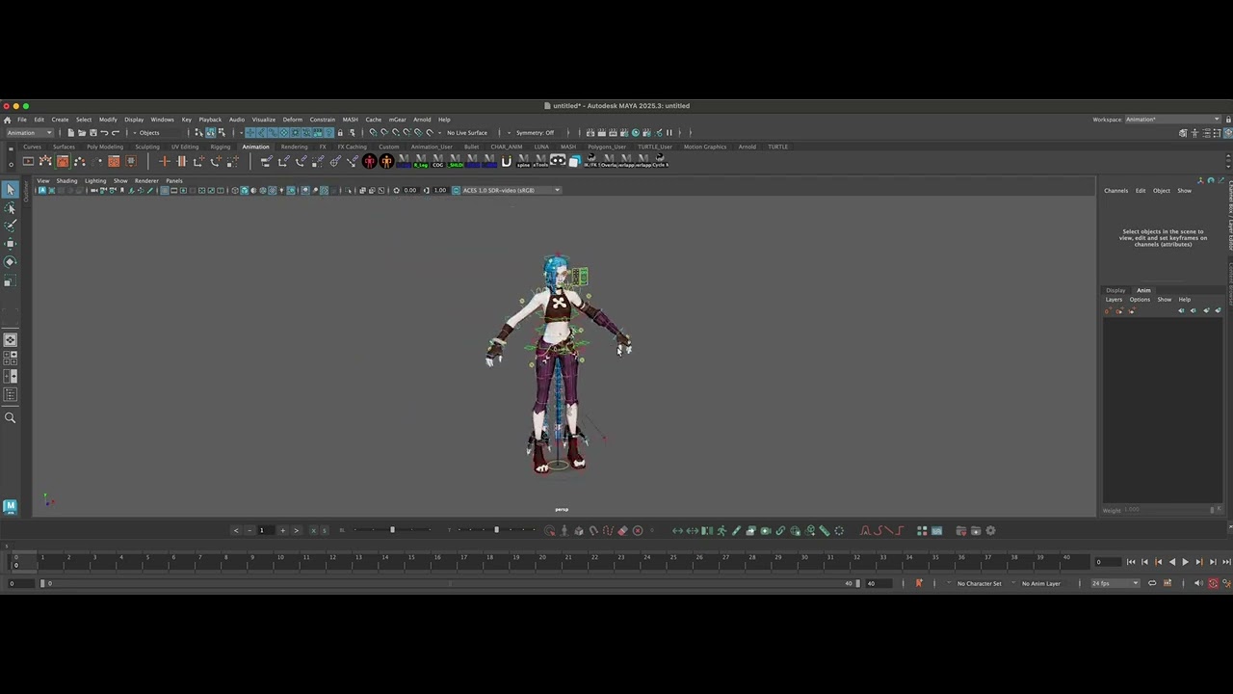Click the Play forwards button

[x=1185, y=562]
